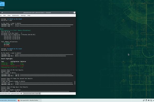Click the 'Started Run 3' terminal line
This screenshot has width=154, height=102.
point(12,39)
